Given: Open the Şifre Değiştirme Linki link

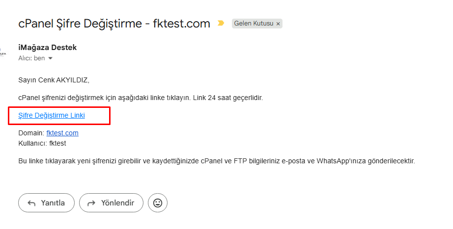Looking at the screenshot, I should [52, 115].
